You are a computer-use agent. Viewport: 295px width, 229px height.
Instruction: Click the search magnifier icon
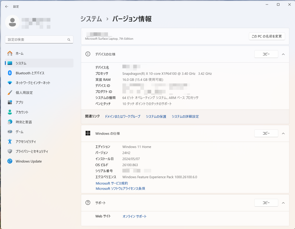(x=69, y=40)
